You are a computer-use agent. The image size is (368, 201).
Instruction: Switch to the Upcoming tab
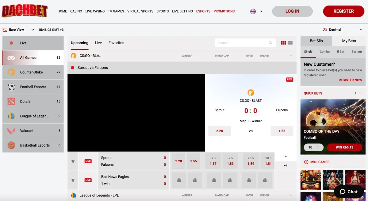[x=79, y=43]
